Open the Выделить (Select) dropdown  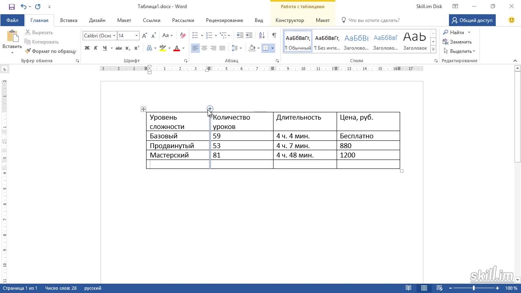tap(459, 51)
